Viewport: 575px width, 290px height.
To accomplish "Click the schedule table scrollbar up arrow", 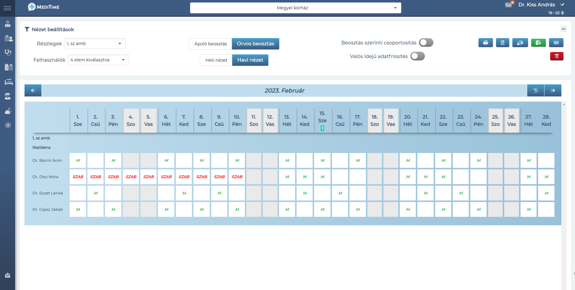I will (x=564, y=104).
